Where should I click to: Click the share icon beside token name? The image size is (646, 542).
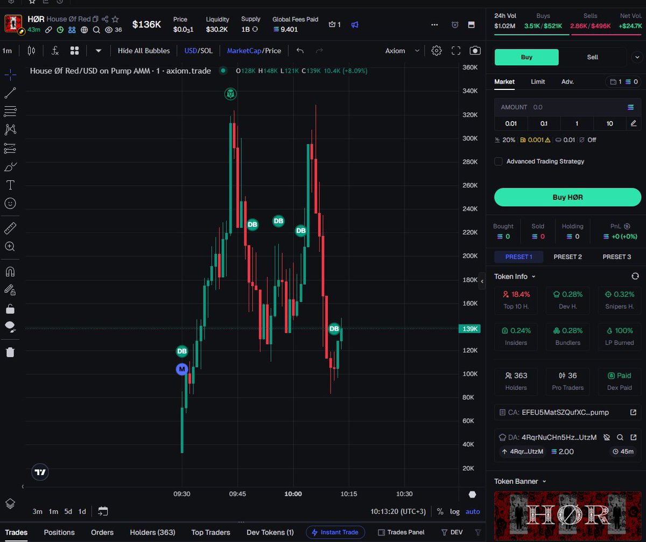(105, 19)
